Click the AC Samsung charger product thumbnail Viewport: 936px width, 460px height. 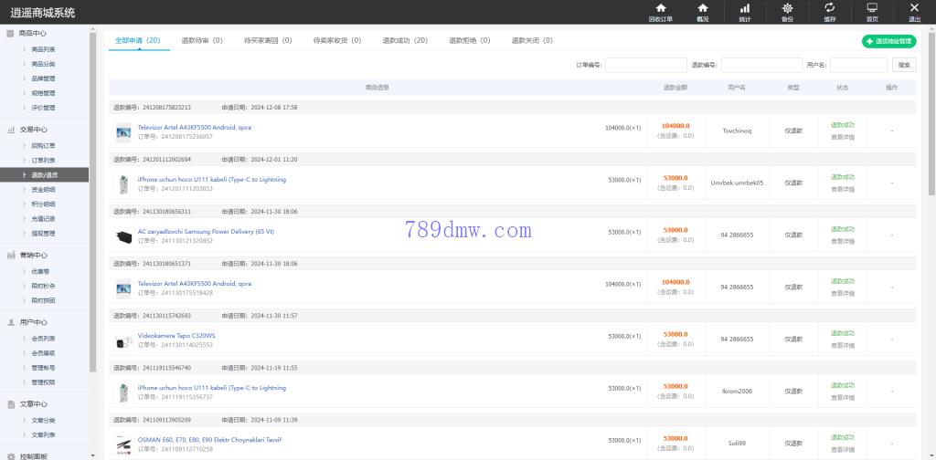pos(123,236)
